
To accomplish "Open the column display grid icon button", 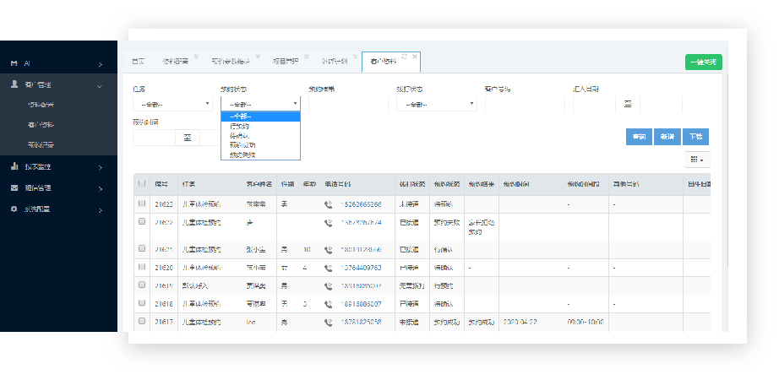I will click(697, 159).
